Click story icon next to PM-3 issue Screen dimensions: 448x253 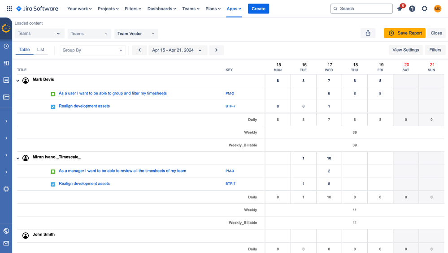pos(53,172)
